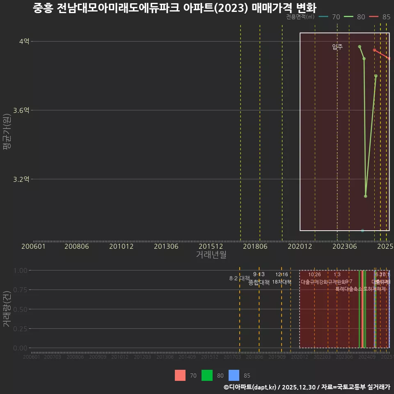Viewport: 394px width, 394px height.
Task: Click the 1·3 policy marker label
Action: [337, 275]
